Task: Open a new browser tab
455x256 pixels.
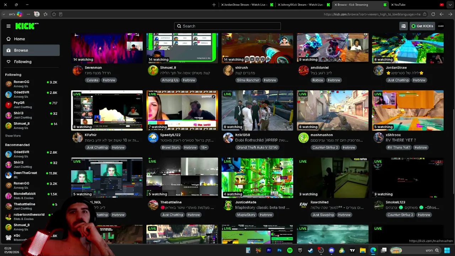Action: point(214,5)
